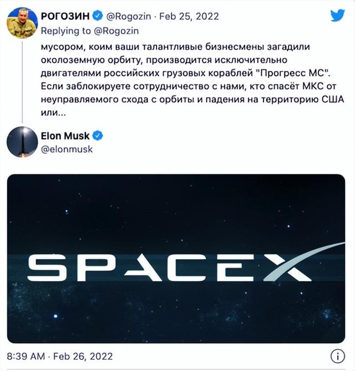Open the @elonmusk handle
Screen dimensions: 355x371
[x=67, y=148]
